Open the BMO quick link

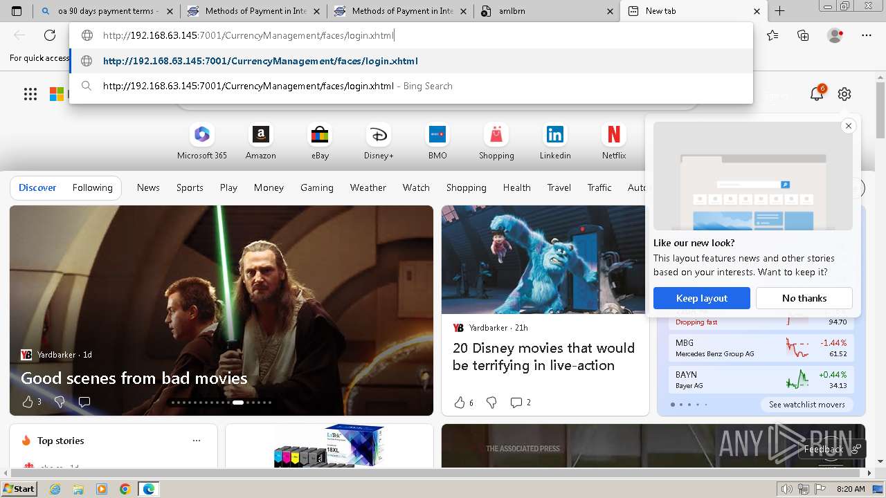437,141
